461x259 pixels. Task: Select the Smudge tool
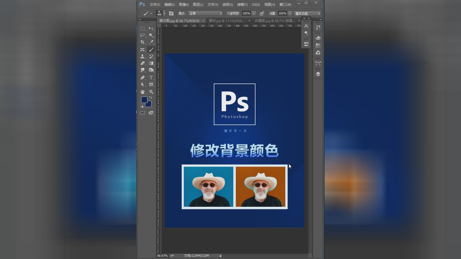point(143,70)
